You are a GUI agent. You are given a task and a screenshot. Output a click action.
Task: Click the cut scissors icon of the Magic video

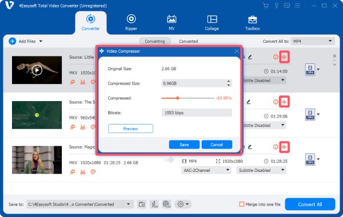pyautogui.click(x=83, y=172)
